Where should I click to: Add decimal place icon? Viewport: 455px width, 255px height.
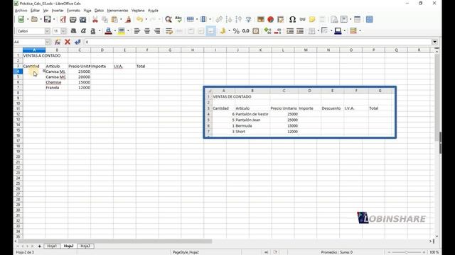pos(267,31)
